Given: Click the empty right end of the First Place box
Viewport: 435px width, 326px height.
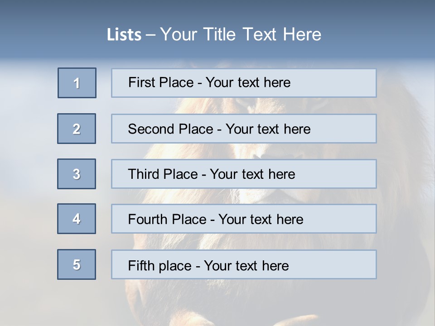Looking at the screenshot, I should tap(344, 83).
